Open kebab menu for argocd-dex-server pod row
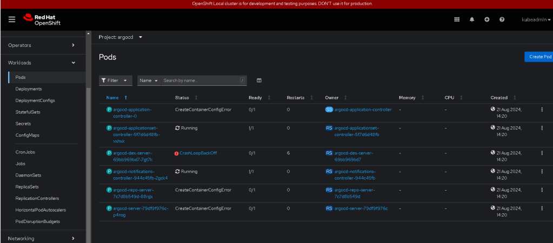The image size is (553, 243). [x=542, y=153]
